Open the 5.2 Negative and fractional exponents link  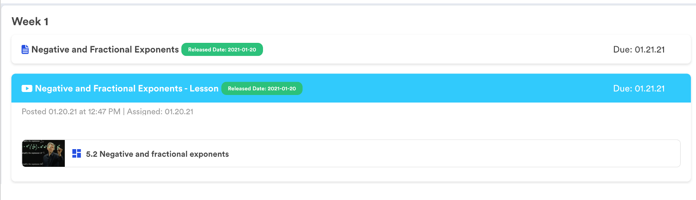[x=157, y=154]
